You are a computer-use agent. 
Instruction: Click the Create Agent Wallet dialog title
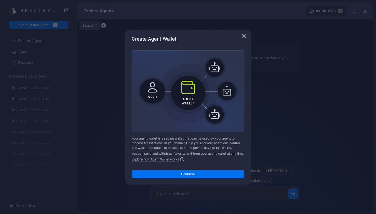click(x=154, y=39)
